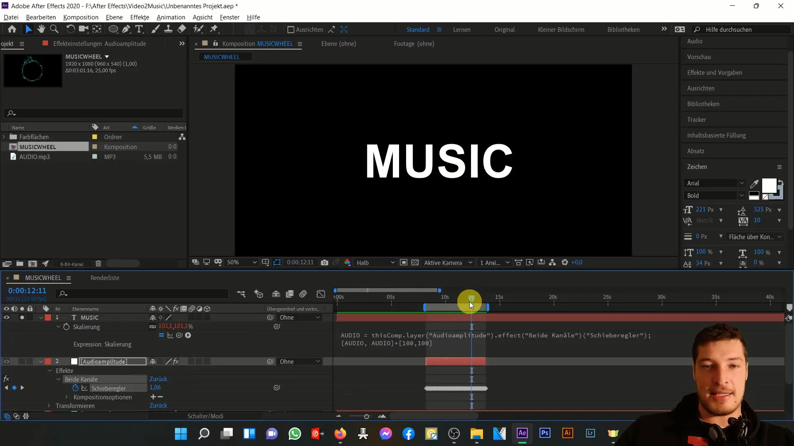Image resolution: width=794 pixels, height=446 pixels.
Task: Toggle Skalierung stopwatch on MUSIC layer
Action: click(66, 327)
